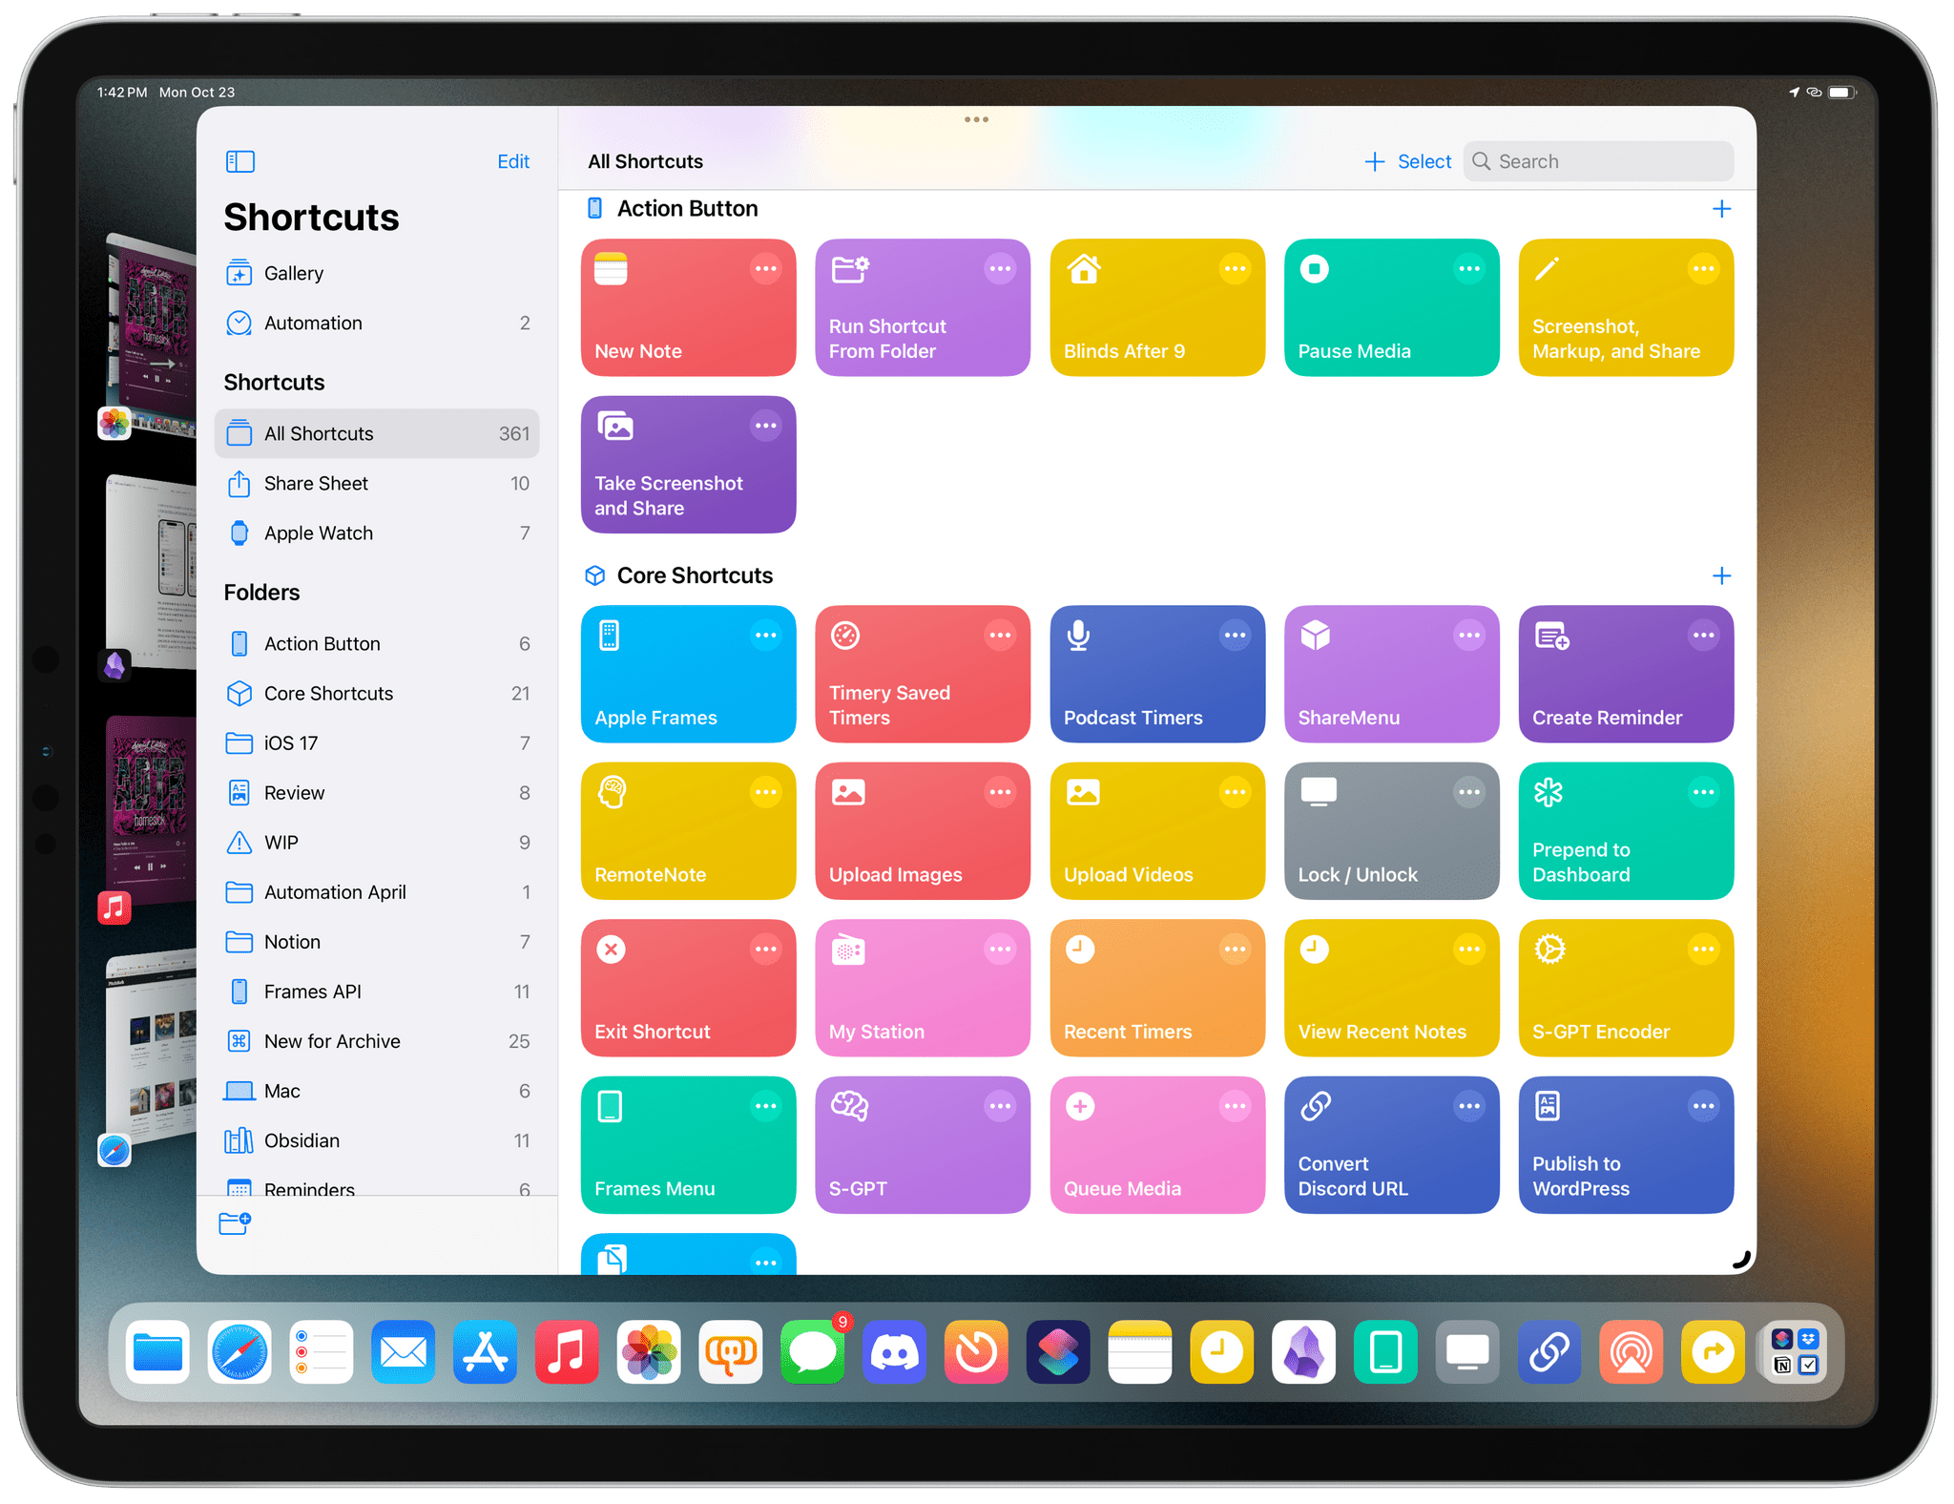Open the Notion folder
Screen dimensions: 1954x1504
click(x=377, y=941)
